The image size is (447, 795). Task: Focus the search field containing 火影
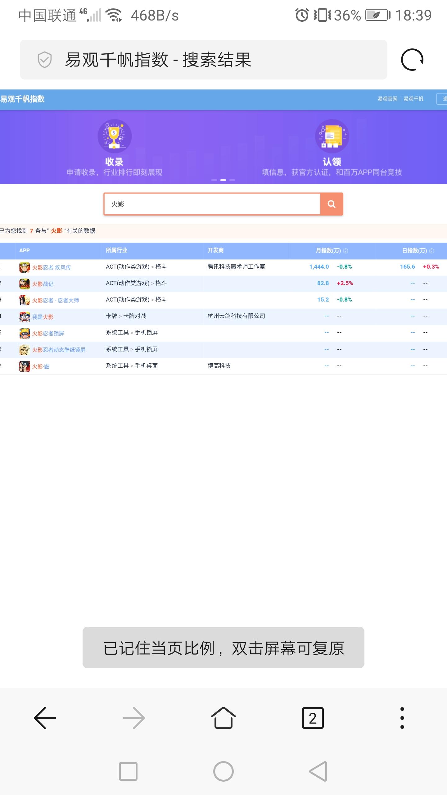[212, 204]
